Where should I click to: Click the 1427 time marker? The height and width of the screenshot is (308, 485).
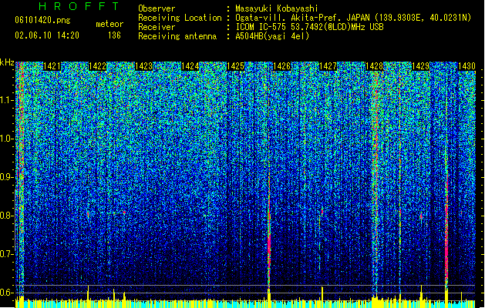[328, 66]
